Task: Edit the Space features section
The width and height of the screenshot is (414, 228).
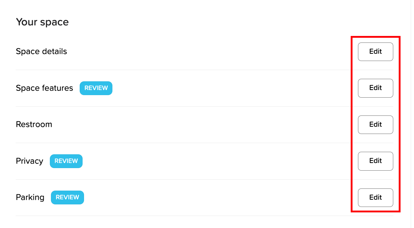Action: pos(375,88)
